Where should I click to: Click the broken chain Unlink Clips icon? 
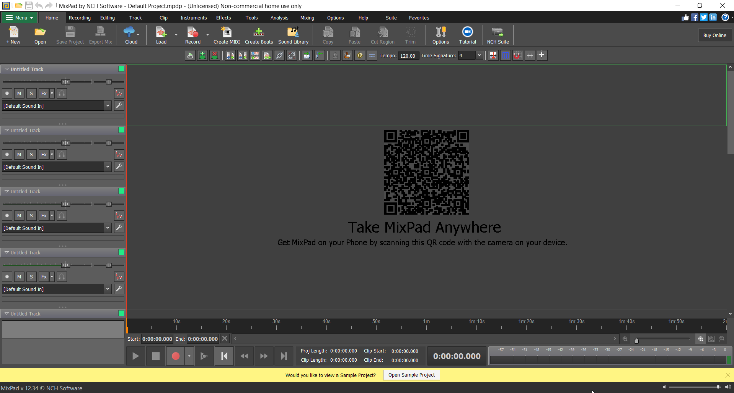[292, 55]
